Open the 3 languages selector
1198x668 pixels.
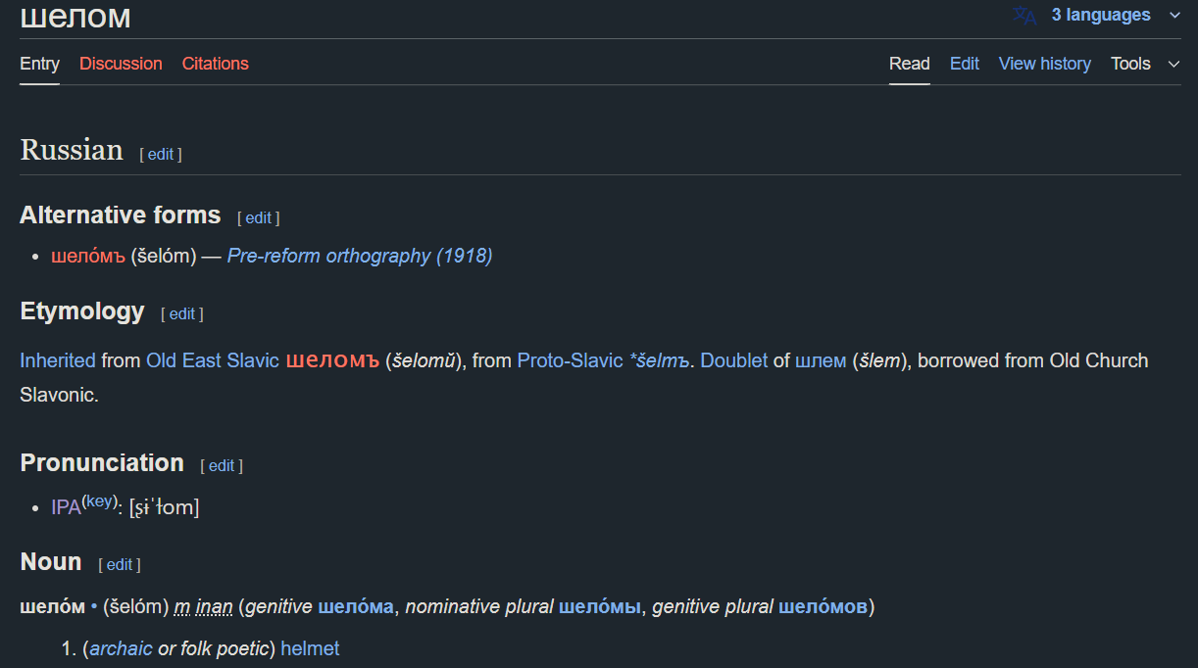click(1100, 16)
